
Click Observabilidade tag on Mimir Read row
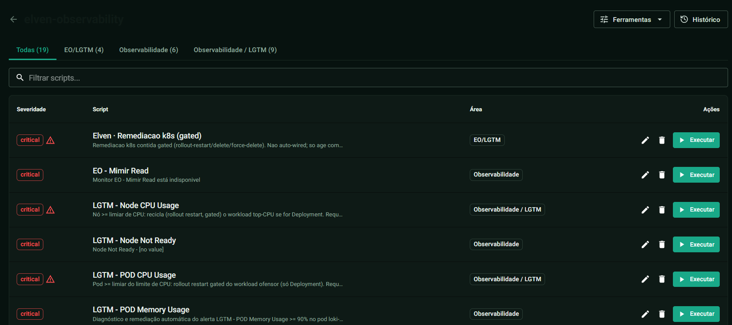pos(496,175)
